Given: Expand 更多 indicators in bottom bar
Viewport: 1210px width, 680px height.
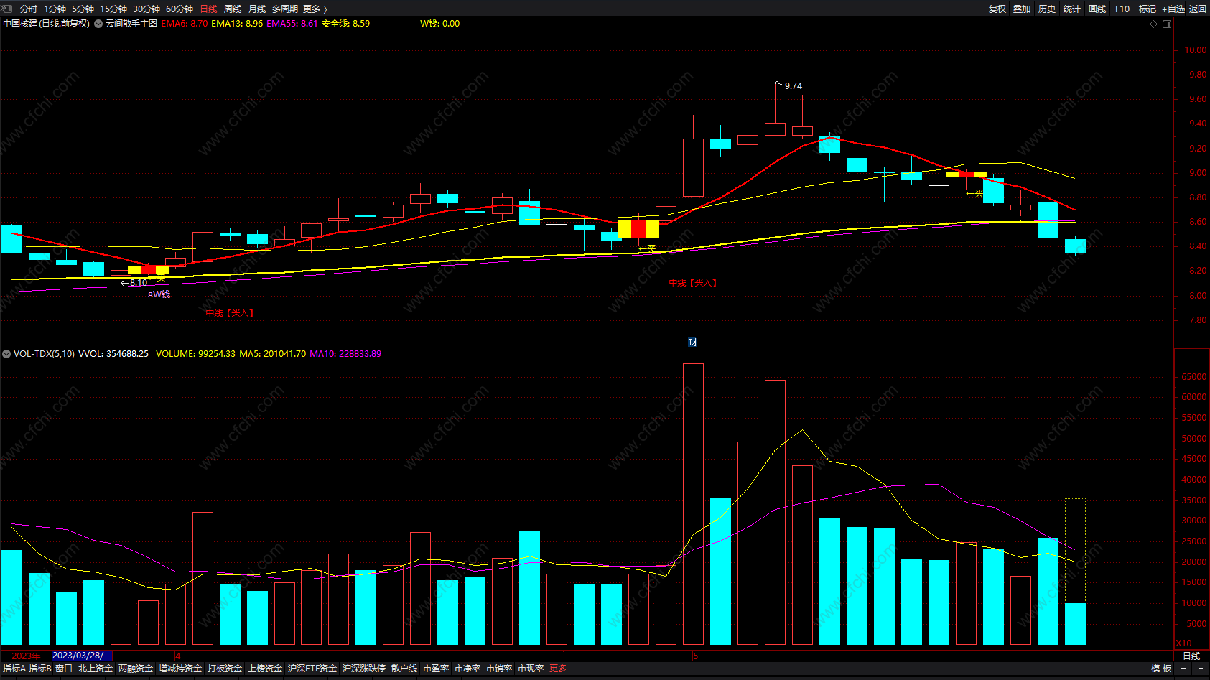Looking at the screenshot, I should (558, 669).
